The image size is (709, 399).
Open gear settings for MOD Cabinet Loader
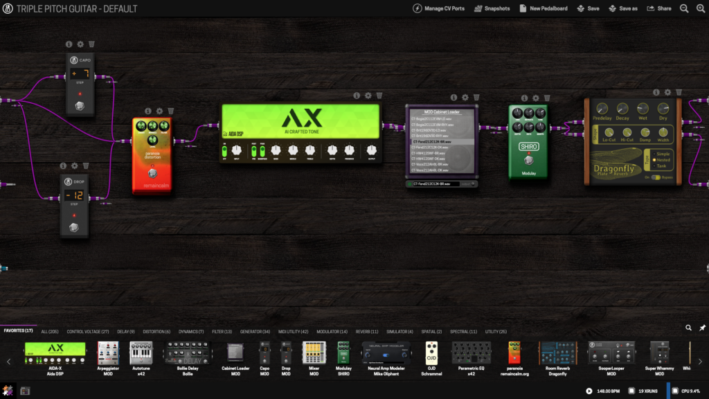pos(465,98)
